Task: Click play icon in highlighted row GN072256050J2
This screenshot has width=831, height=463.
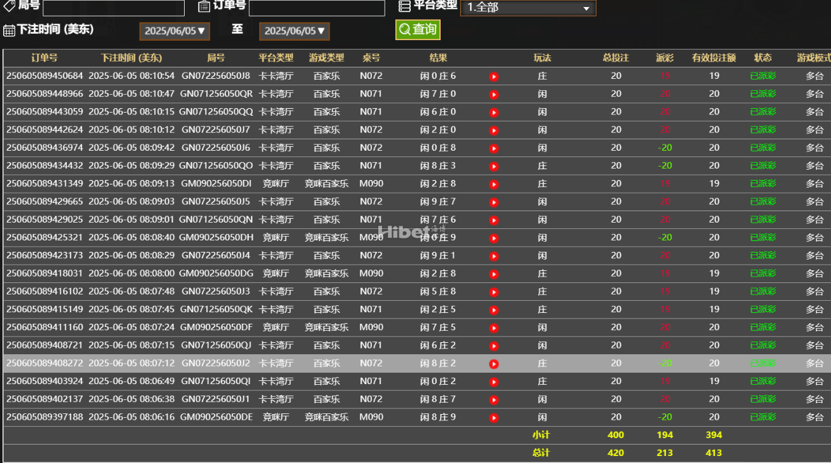Action: [494, 364]
